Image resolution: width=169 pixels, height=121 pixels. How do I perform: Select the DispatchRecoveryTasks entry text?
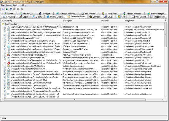[x=34, y=77]
